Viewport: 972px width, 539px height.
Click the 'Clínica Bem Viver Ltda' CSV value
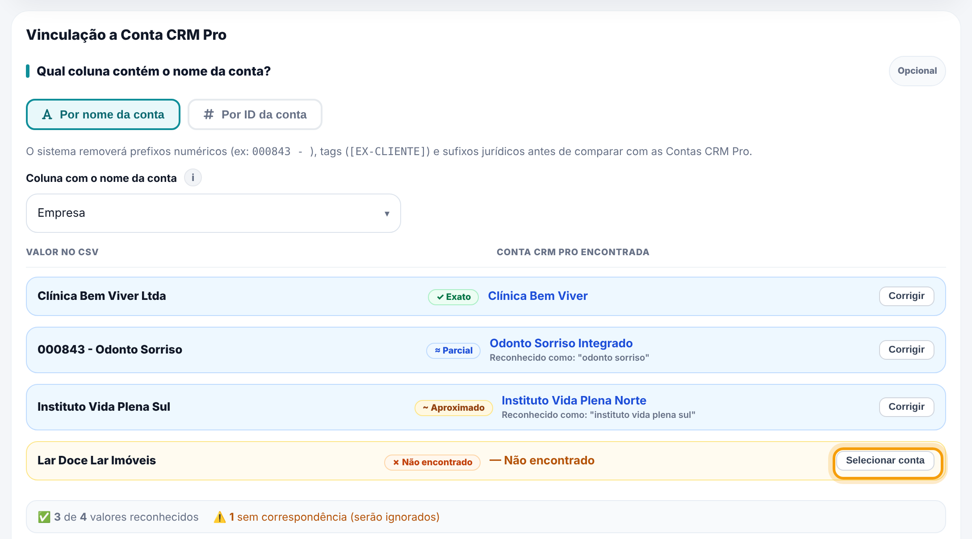(102, 296)
